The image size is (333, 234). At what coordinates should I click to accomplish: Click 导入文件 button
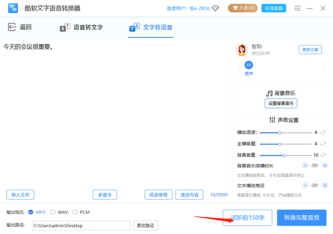coord(20,195)
